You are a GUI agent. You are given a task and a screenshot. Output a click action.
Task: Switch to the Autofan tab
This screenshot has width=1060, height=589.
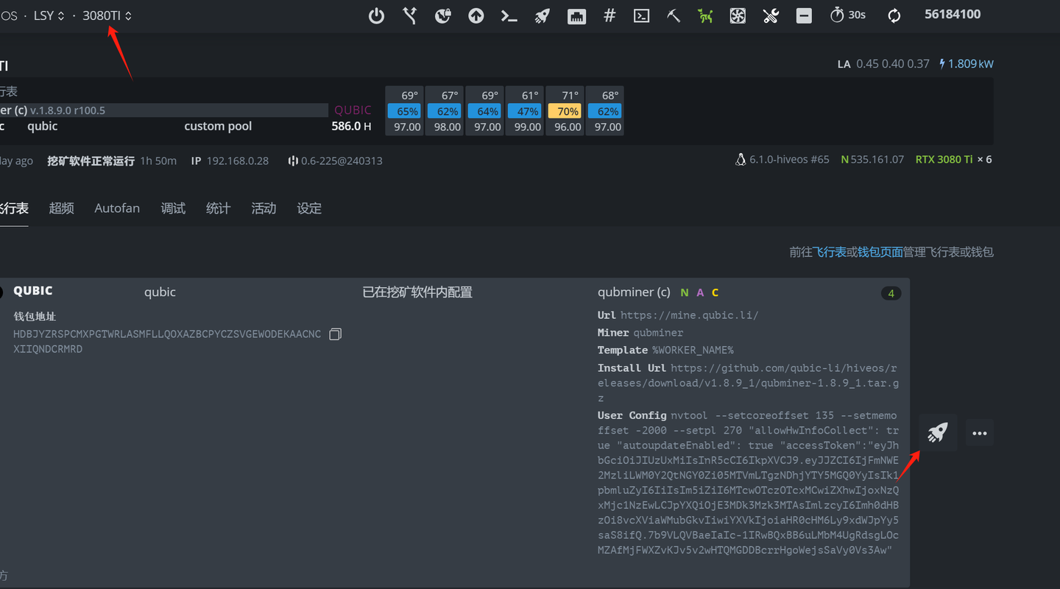click(x=117, y=208)
